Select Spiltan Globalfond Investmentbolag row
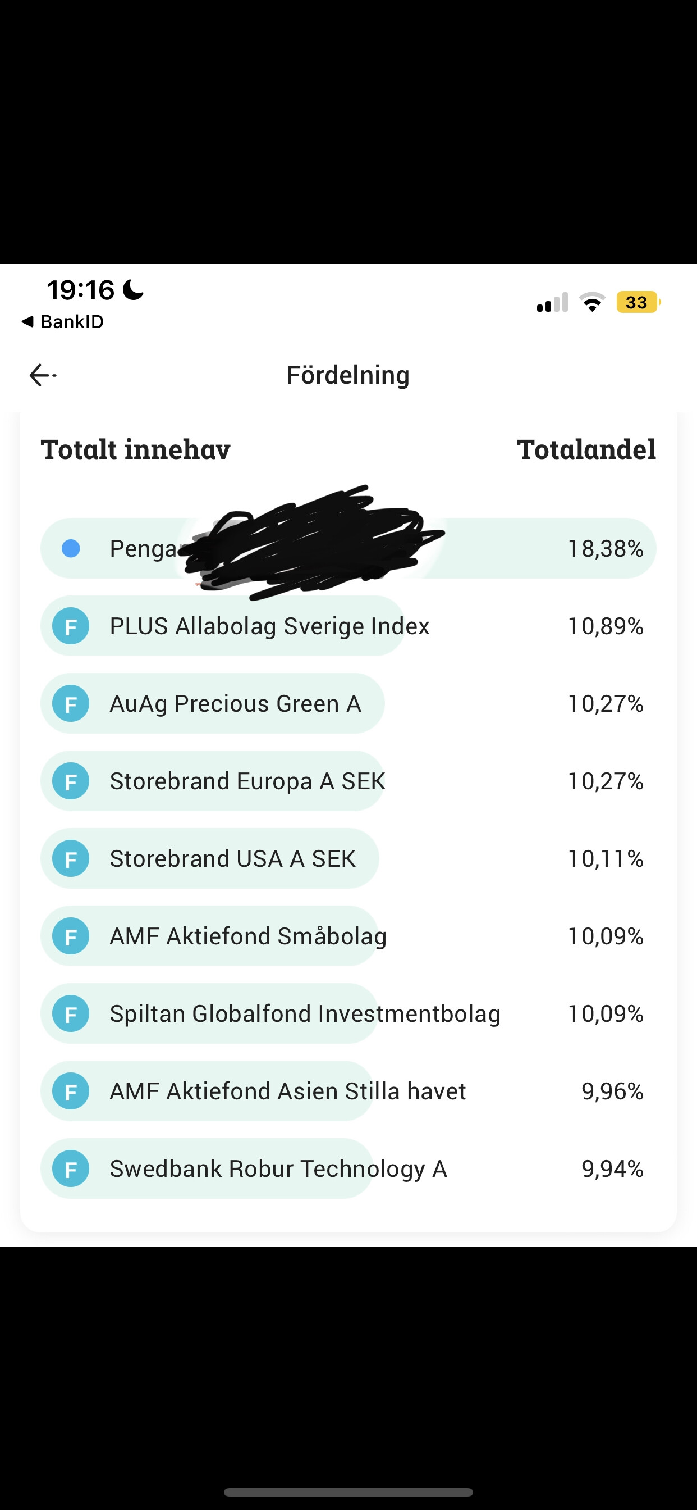This screenshot has width=697, height=1510. (305, 1013)
